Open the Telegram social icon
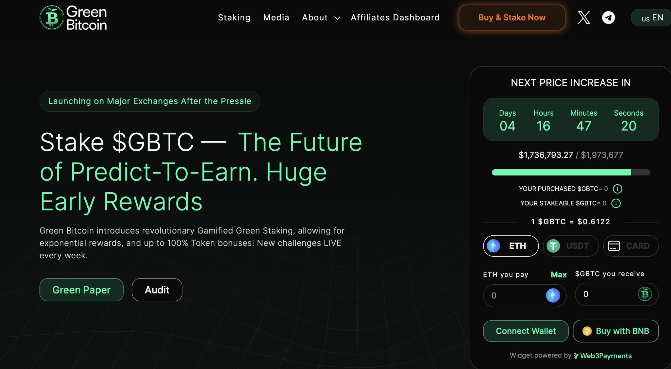The image size is (671, 369). tap(608, 18)
